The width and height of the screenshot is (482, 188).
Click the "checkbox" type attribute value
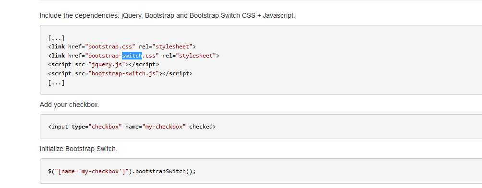[105, 127]
